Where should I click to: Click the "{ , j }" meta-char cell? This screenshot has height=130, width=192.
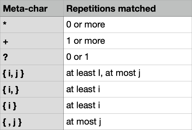pyautogui.click(x=12, y=122)
